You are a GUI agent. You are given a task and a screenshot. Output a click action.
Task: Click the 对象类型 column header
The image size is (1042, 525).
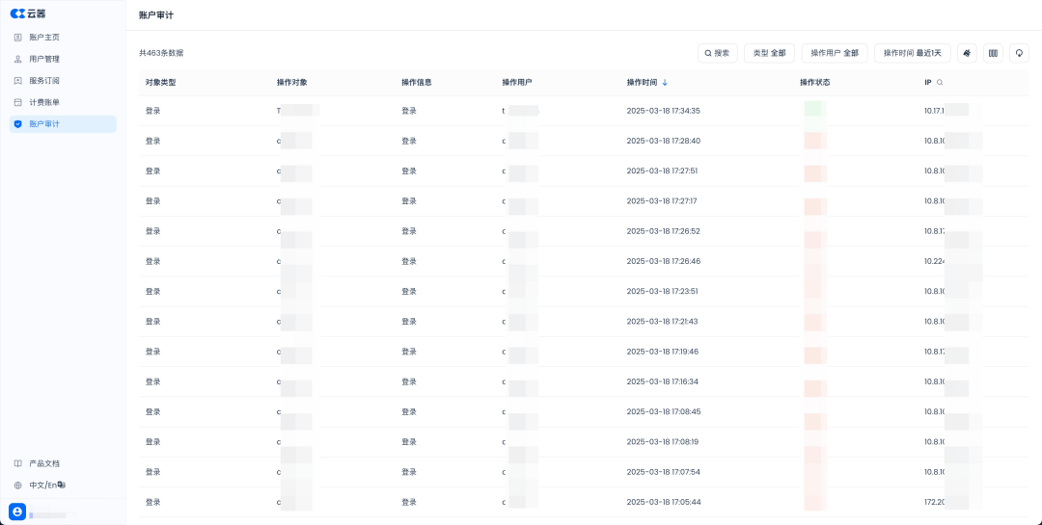161,83
